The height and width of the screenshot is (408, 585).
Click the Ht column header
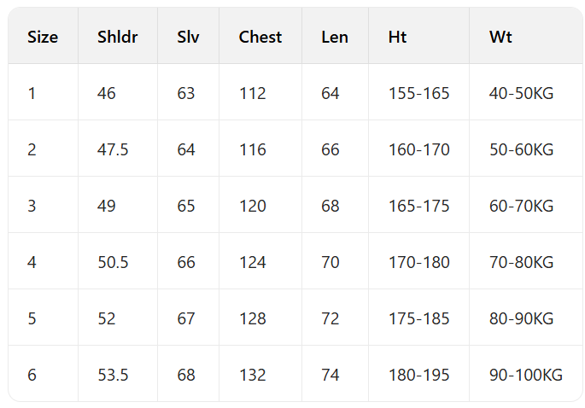397,37
